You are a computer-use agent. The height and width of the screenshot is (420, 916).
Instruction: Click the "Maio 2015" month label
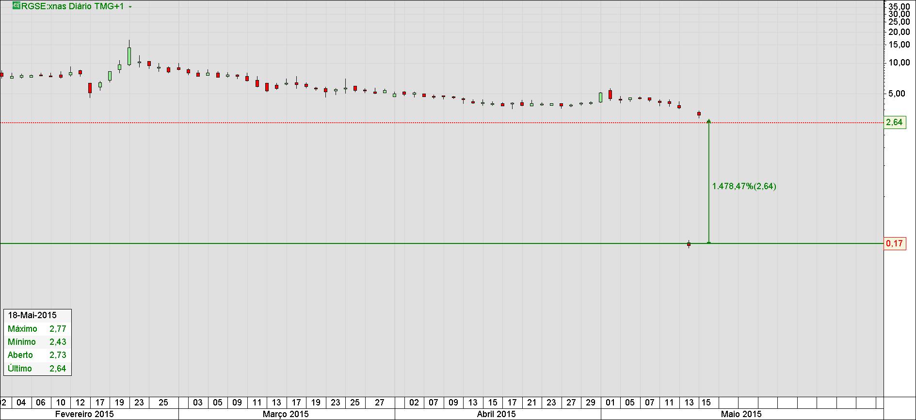pos(741,414)
